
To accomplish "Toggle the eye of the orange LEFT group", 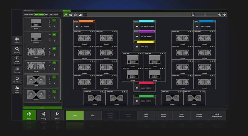I will (x=77, y=26).
